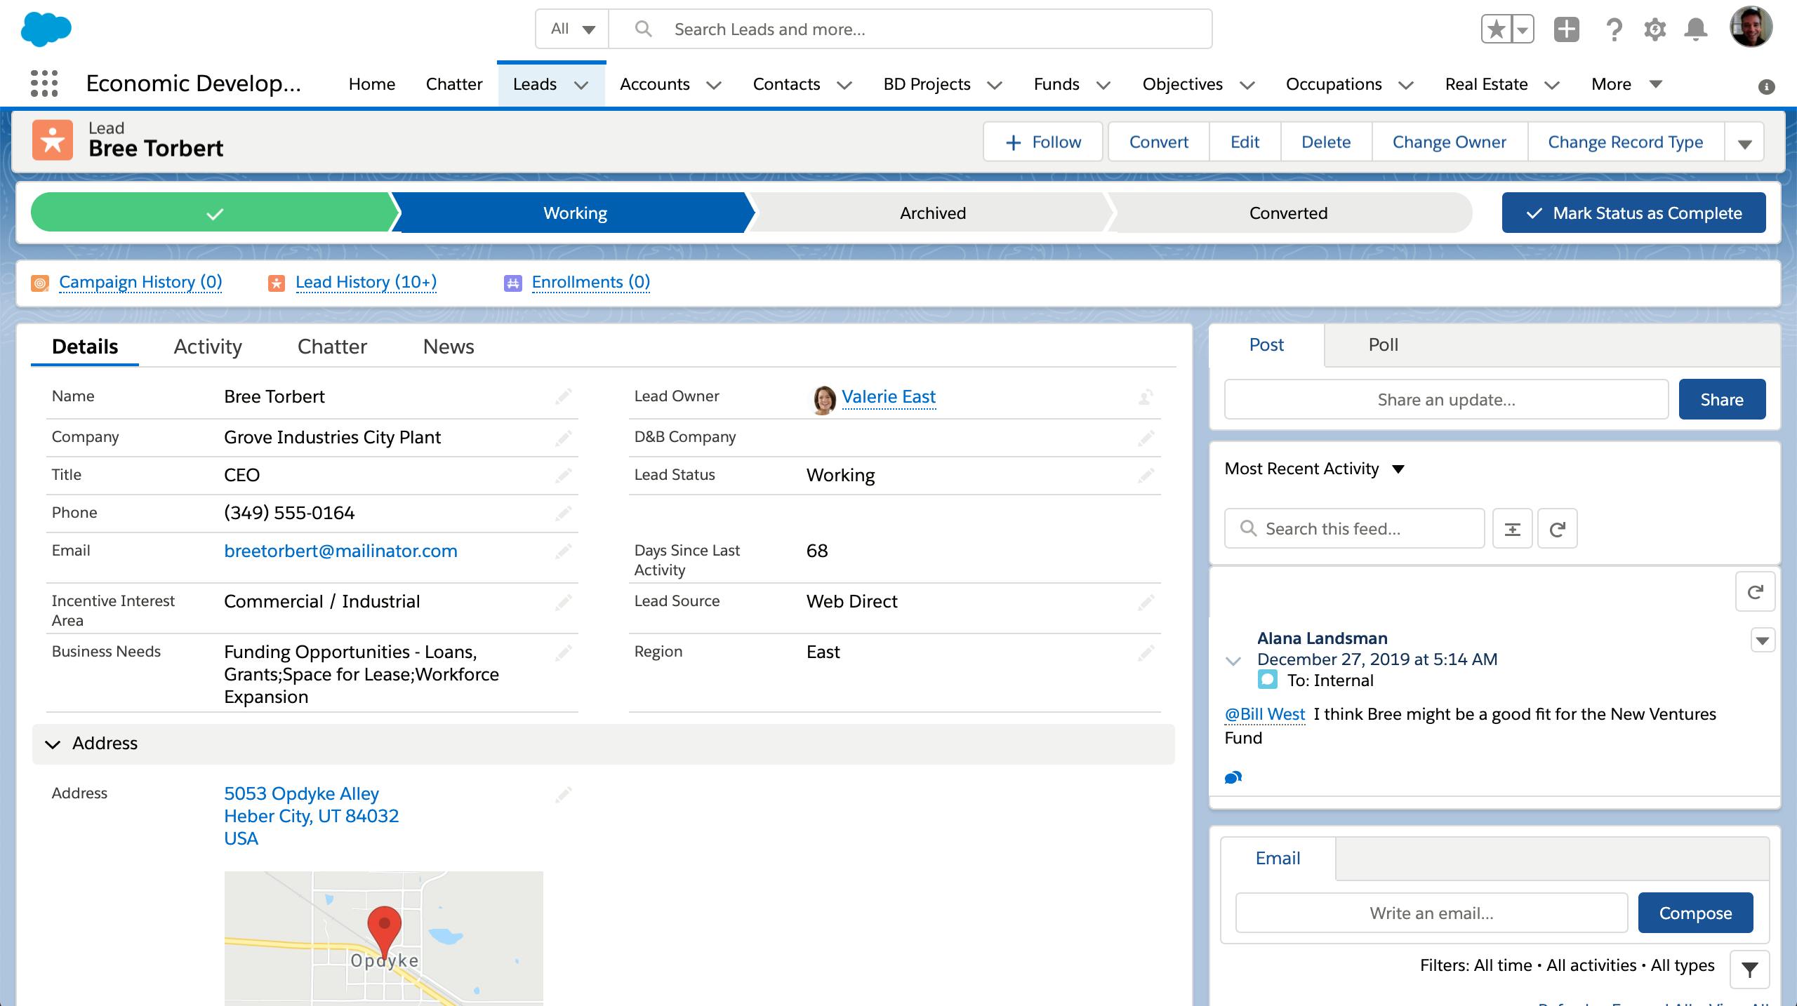Open the Valerie East owner link
1797x1006 pixels.
coord(888,397)
